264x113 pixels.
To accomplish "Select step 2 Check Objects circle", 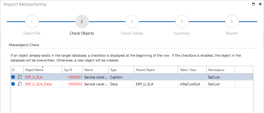I will point(82,22).
